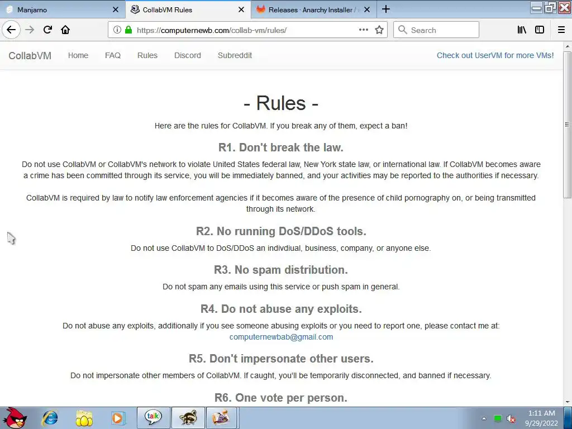
Task: Close the CollabVM Rules tab
Action: [241, 10]
